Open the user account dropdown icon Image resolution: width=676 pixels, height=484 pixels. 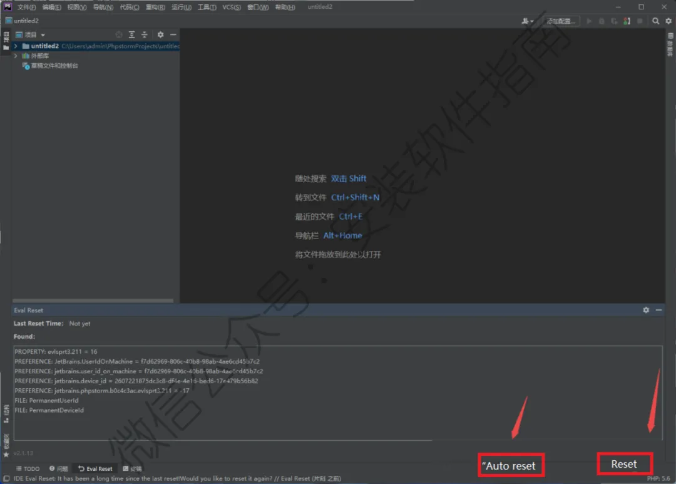click(527, 21)
